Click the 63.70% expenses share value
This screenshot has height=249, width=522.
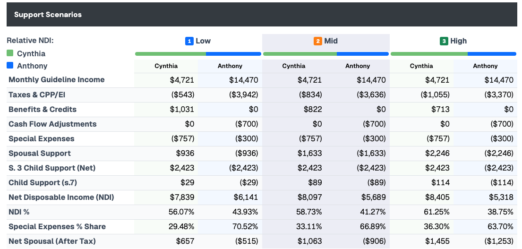501,227
